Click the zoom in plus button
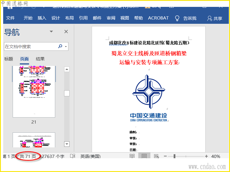 point(206,156)
